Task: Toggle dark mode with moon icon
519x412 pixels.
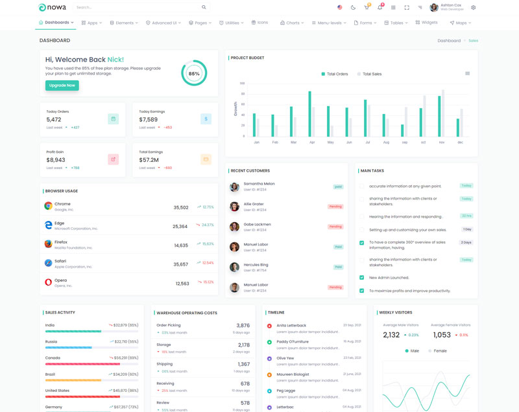Action: point(353,8)
